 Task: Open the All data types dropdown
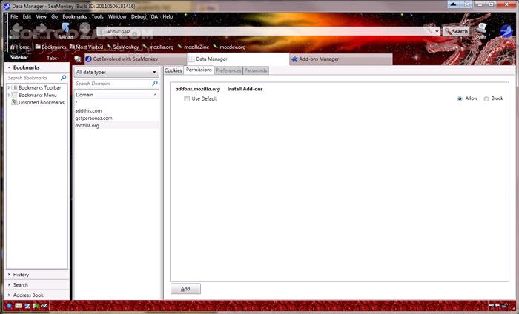coord(116,72)
